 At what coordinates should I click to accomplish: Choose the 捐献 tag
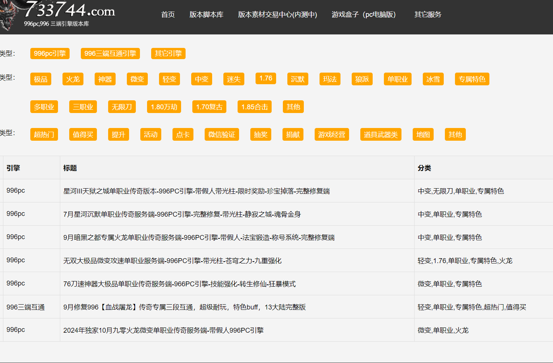point(293,134)
